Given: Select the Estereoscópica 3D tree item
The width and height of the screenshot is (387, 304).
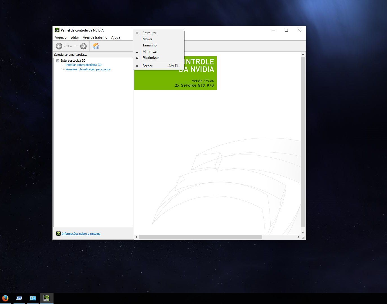Looking at the screenshot, I should pos(73,61).
